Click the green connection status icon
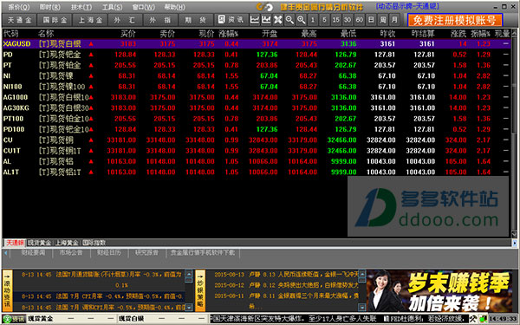This screenshot has width=520, height=325. pos(484,319)
